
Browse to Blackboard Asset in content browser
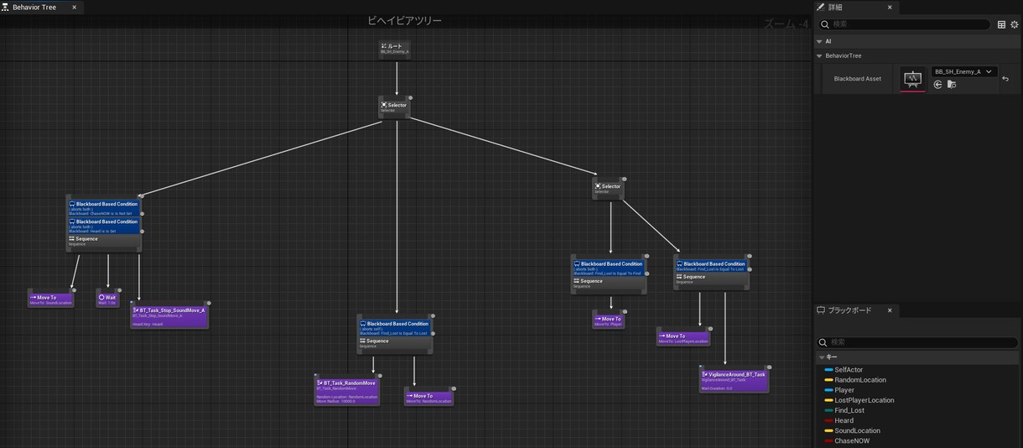[x=952, y=85]
